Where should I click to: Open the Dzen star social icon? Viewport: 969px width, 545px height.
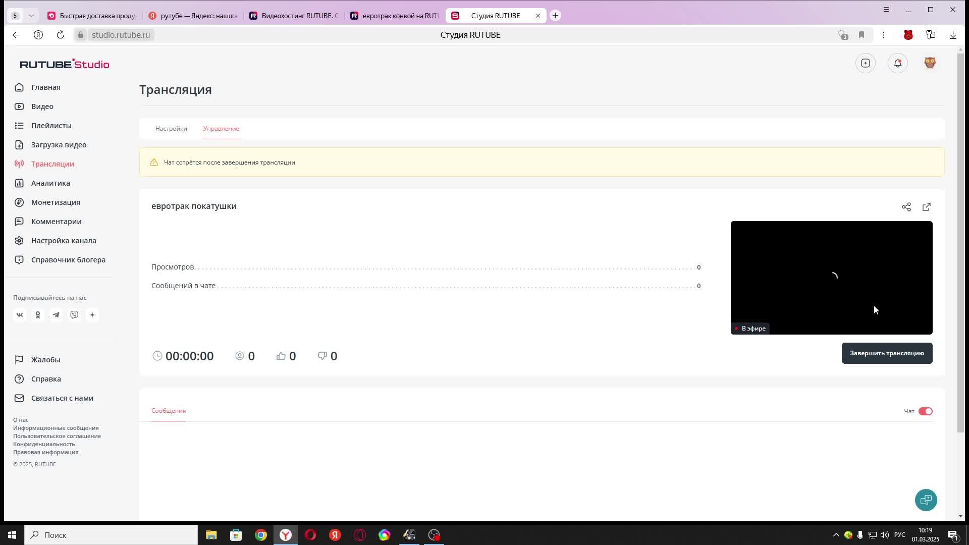pos(92,315)
